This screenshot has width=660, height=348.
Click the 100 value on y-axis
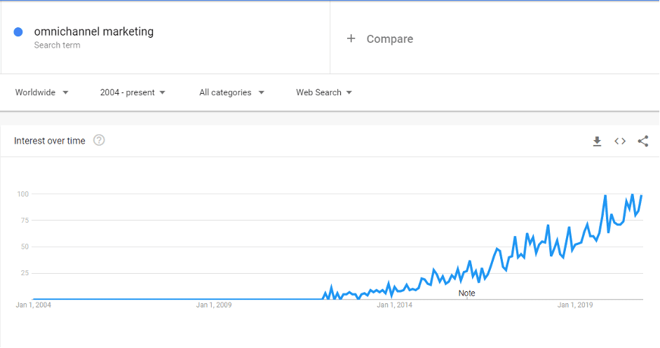[x=24, y=194]
